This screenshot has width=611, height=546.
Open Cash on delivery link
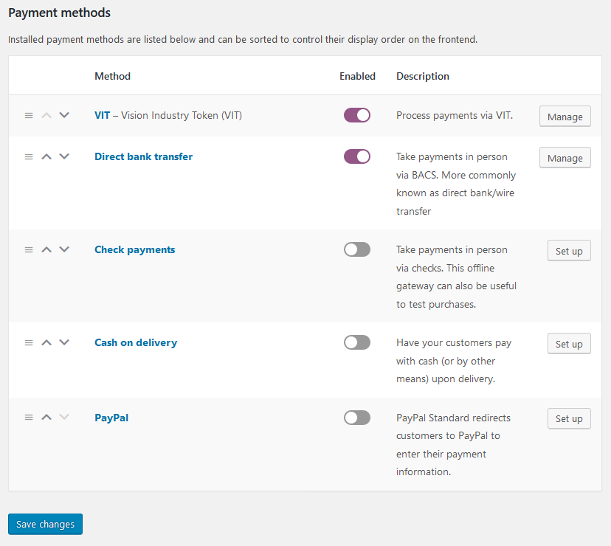136,342
